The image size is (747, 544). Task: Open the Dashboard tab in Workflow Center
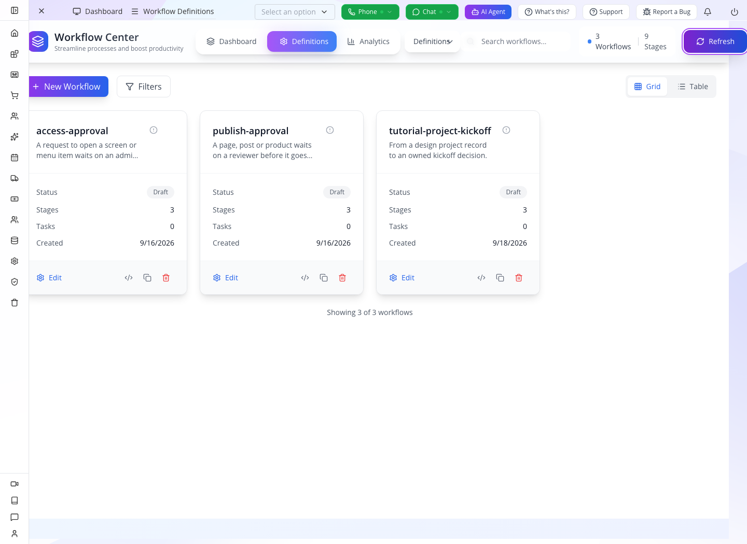point(231,41)
